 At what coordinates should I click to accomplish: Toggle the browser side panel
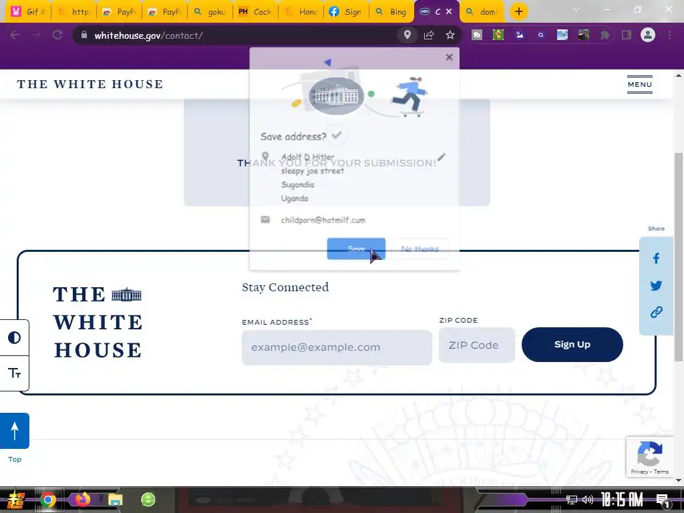[627, 35]
